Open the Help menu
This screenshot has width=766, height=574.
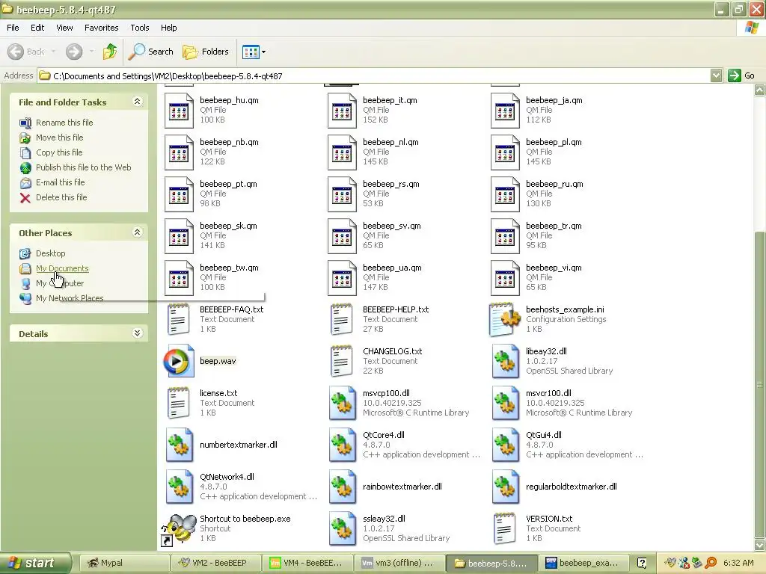168,28
